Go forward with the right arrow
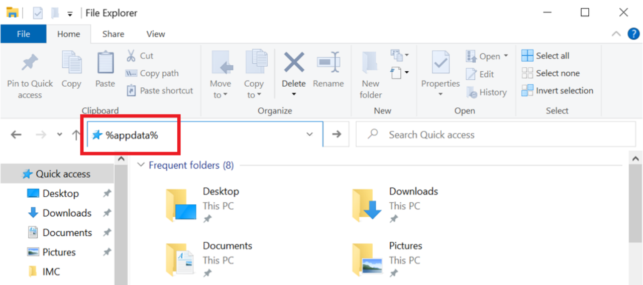Screen dimensions: 643x285 (x=41, y=134)
